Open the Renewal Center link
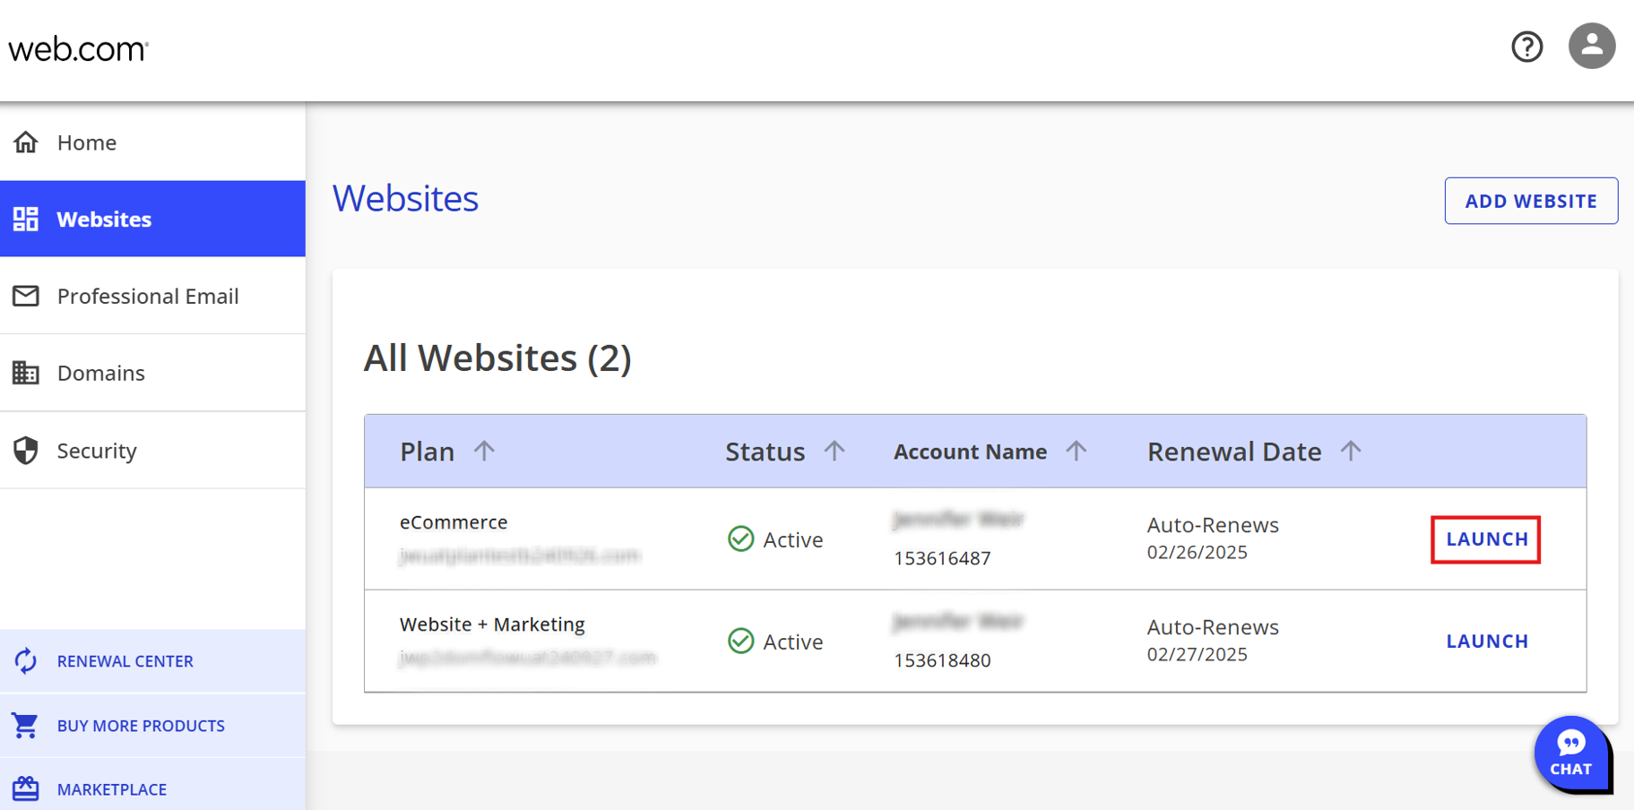 click(125, 661)
